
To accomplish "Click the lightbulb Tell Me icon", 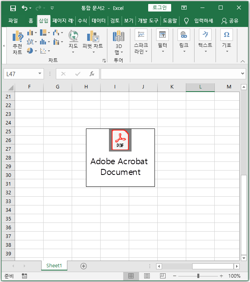I will [187, 21].
